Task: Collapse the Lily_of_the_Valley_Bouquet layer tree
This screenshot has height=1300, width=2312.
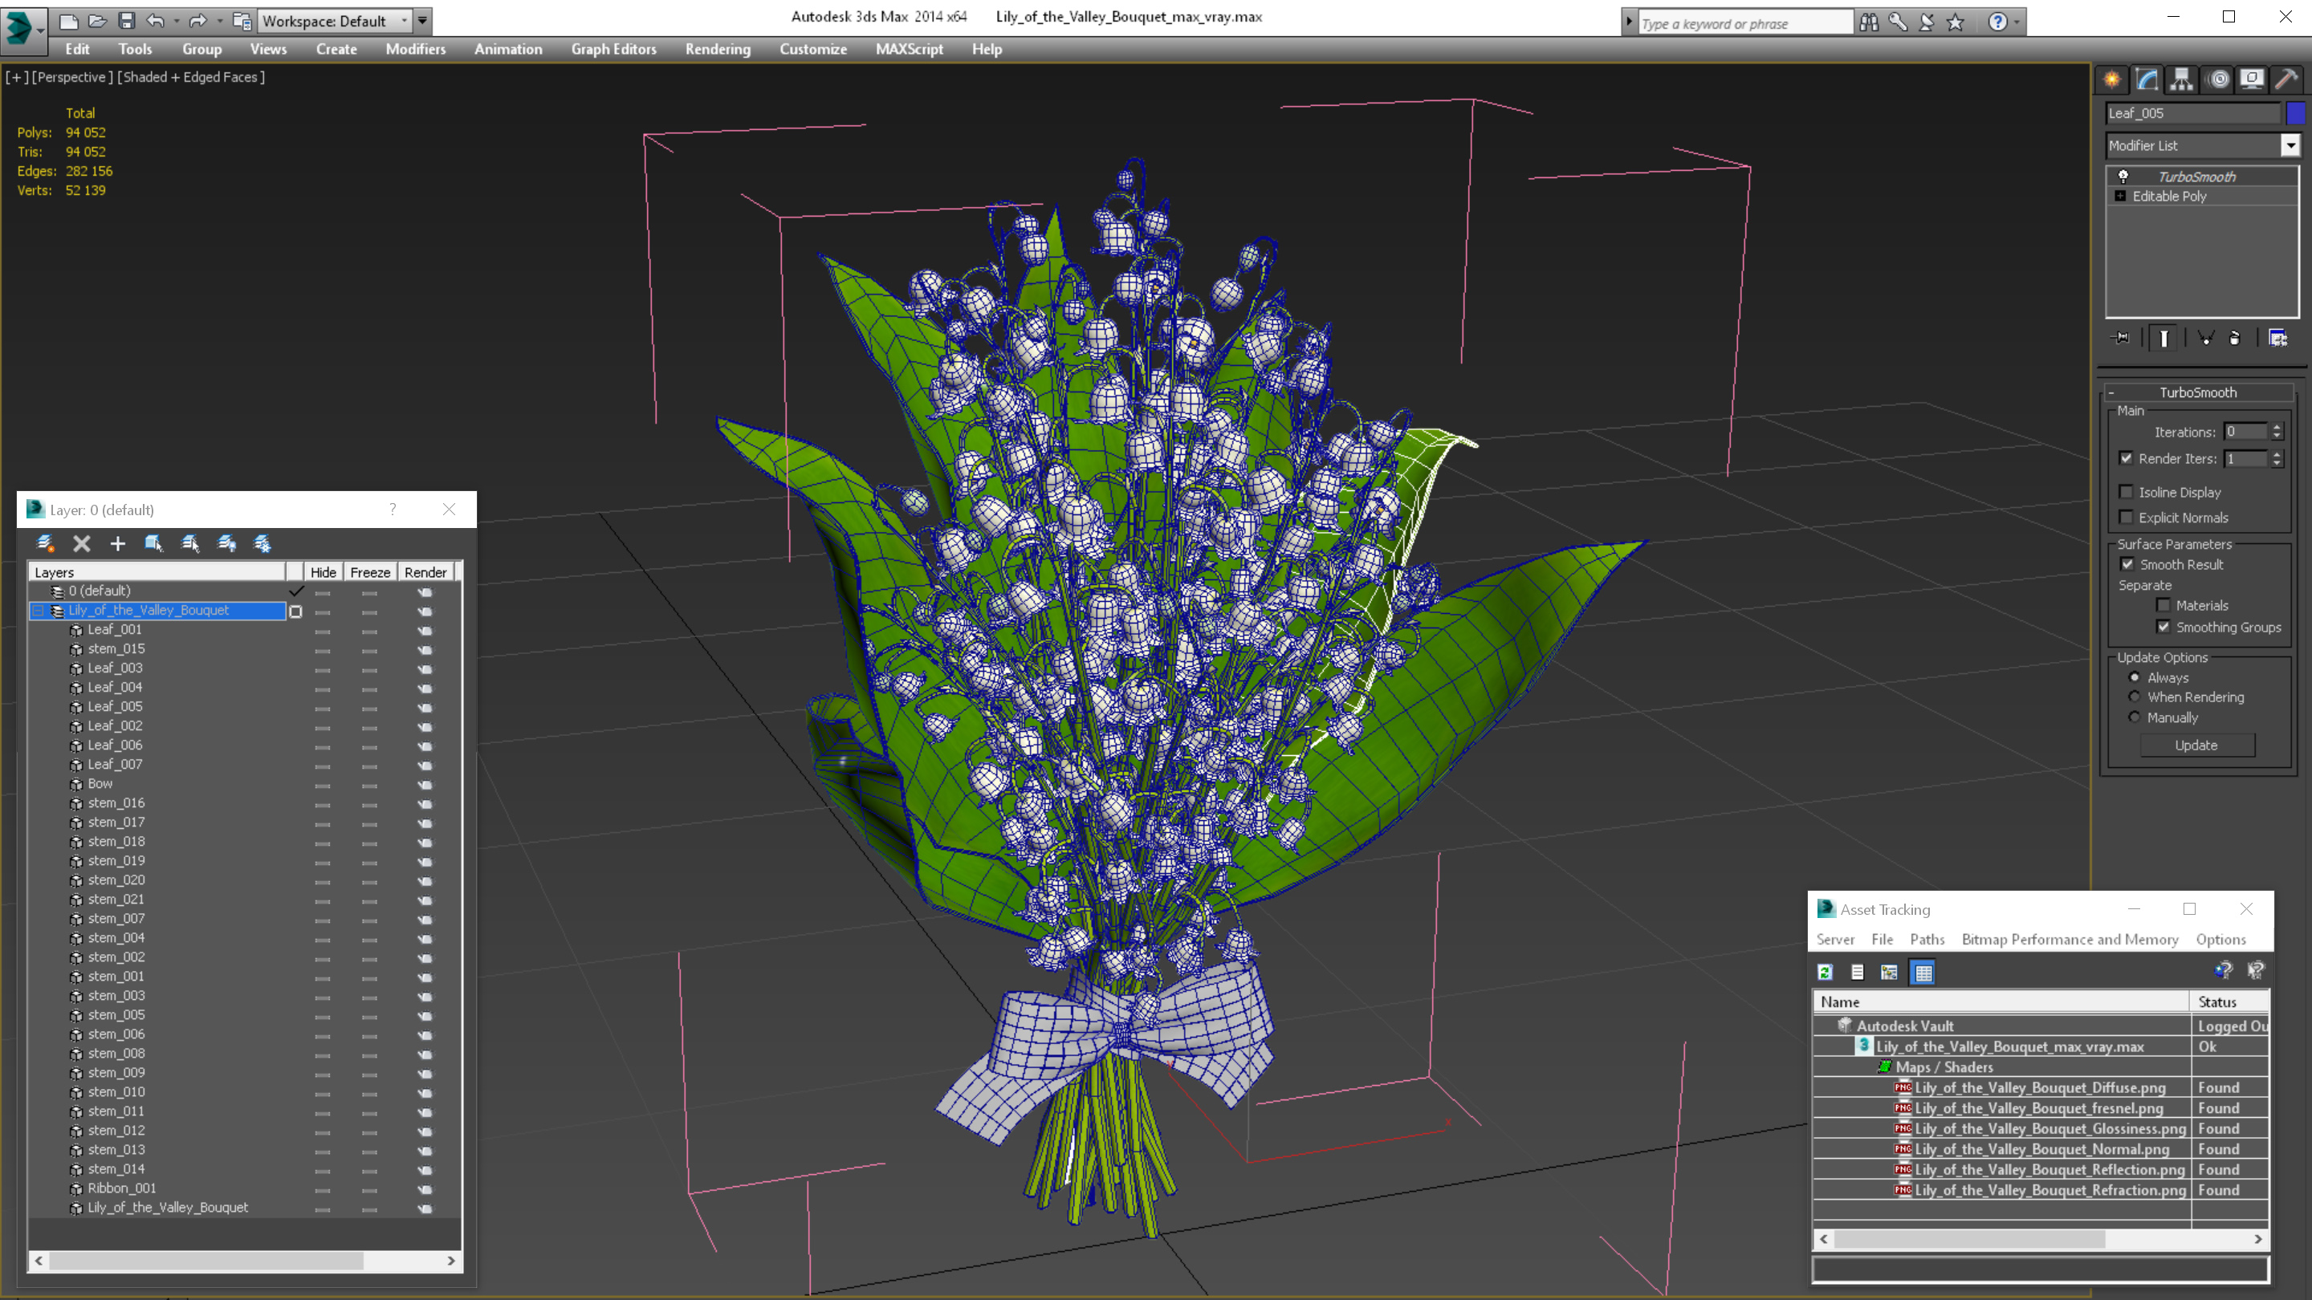Action: click(39, 610)
